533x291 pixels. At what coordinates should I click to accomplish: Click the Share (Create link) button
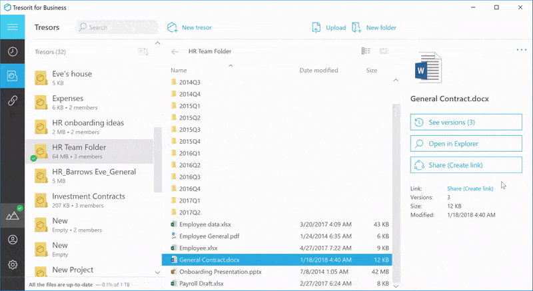click(x=466, y=165)
